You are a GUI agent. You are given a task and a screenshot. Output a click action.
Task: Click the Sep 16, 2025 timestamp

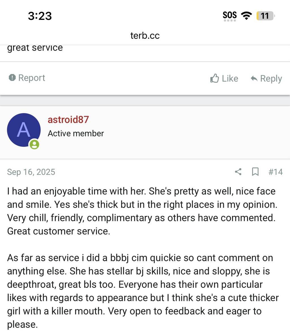click(x=31, y=172)
